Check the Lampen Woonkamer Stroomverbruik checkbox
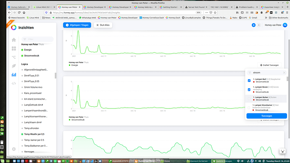Viewport: 290px width, 163px height. coord(249,108)
